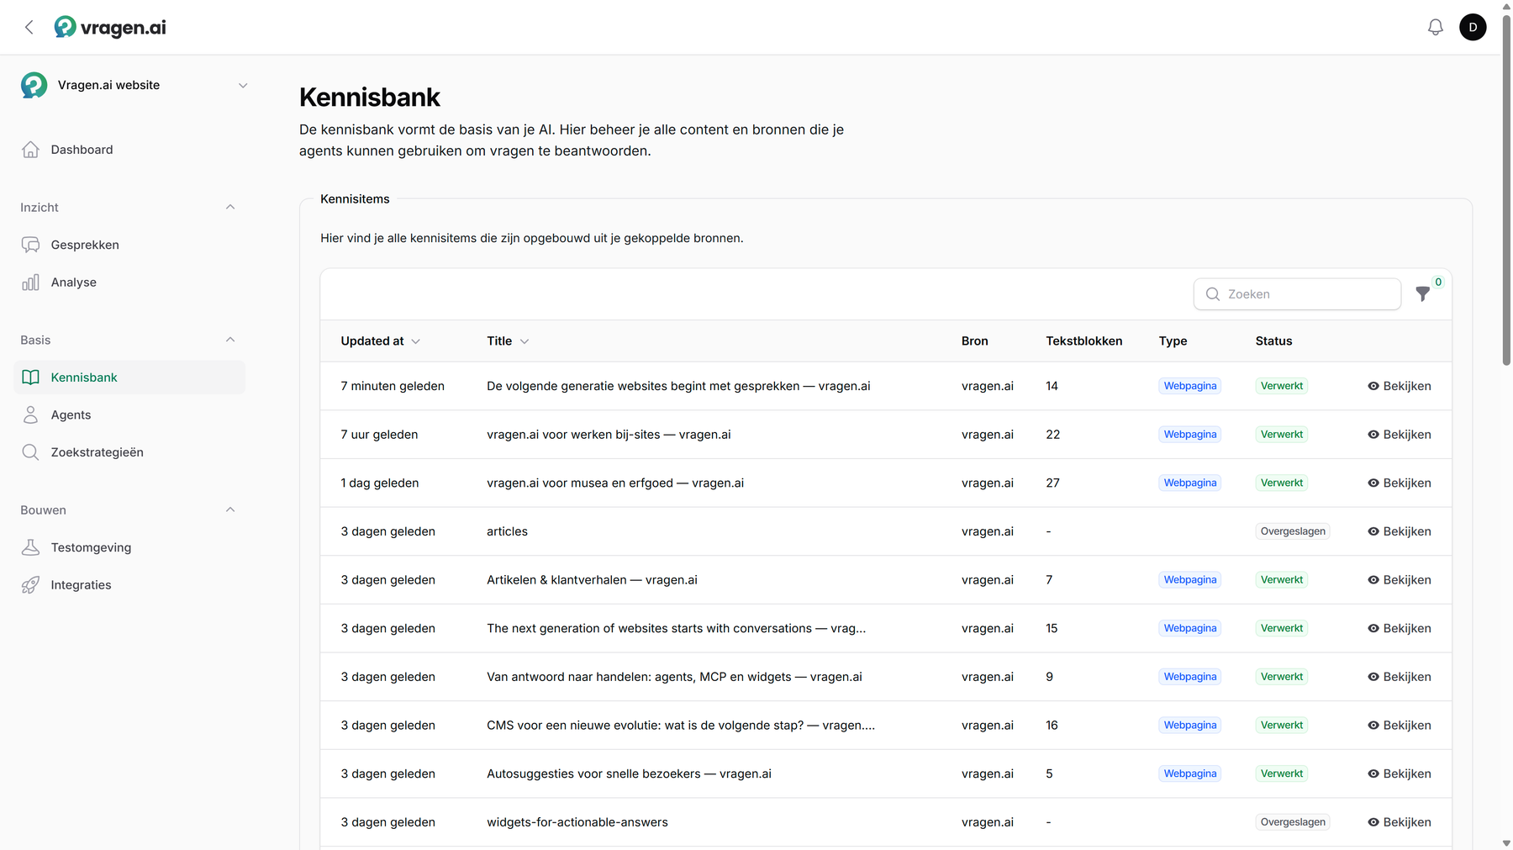View the 'musea en erfgoed' item via Bekijken
The image size is (1513, 850).
(x=1399, y=483)
